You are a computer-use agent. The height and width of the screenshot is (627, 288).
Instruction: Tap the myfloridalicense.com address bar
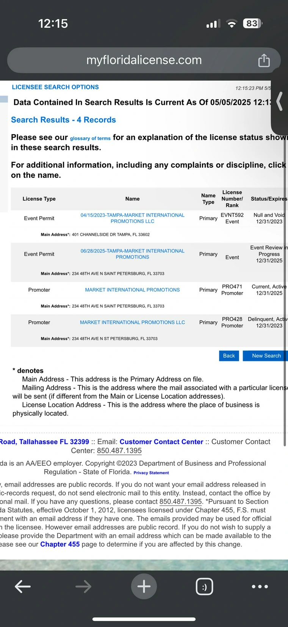pyautogui.click(x=144, y=60)
